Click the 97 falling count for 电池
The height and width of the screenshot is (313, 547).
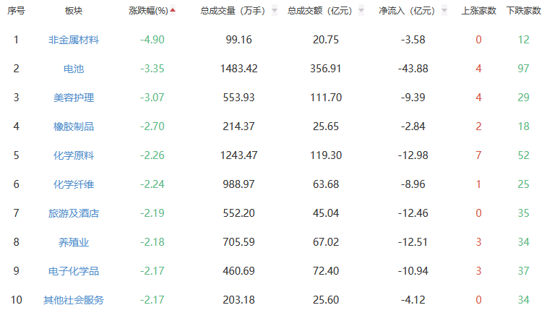[x=523, y=69]
